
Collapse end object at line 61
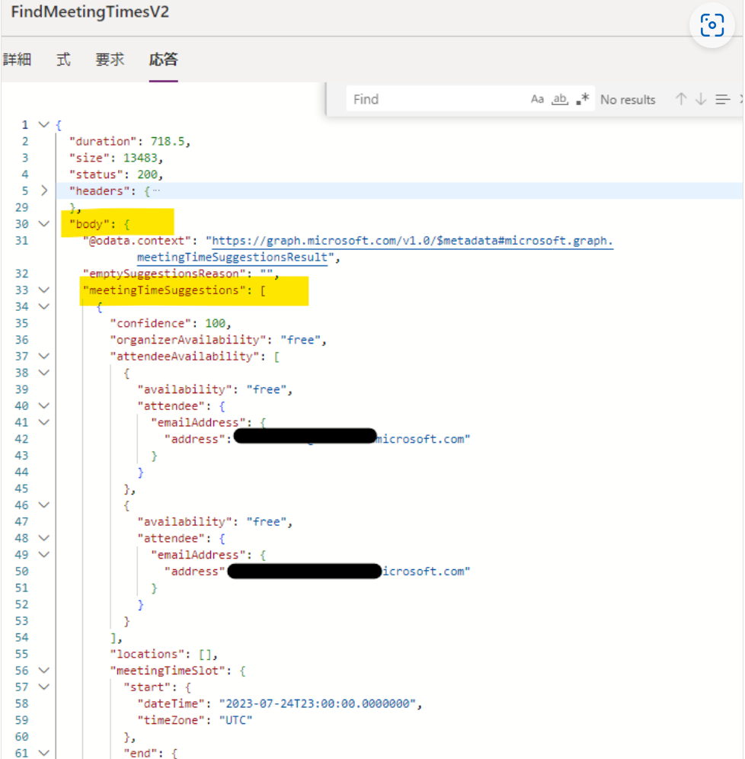coord(44,753)
